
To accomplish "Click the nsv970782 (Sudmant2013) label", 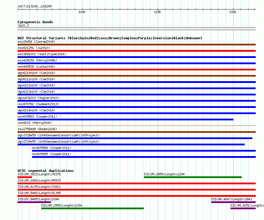I will click(38, 104).
